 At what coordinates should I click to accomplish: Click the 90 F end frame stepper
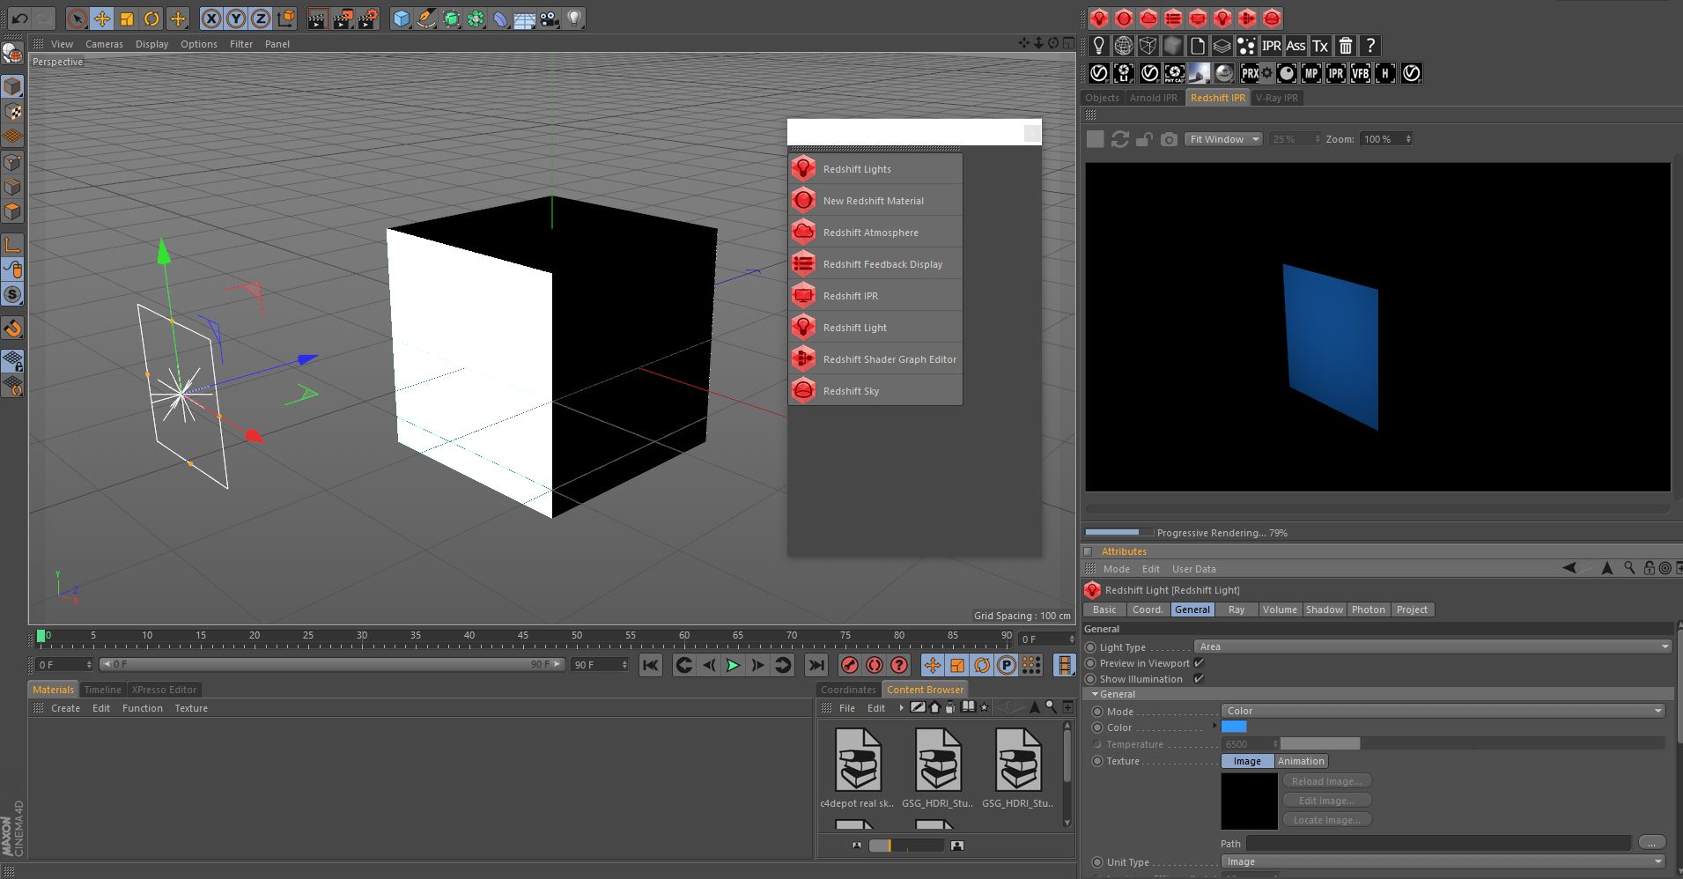[x=624, y=665]
